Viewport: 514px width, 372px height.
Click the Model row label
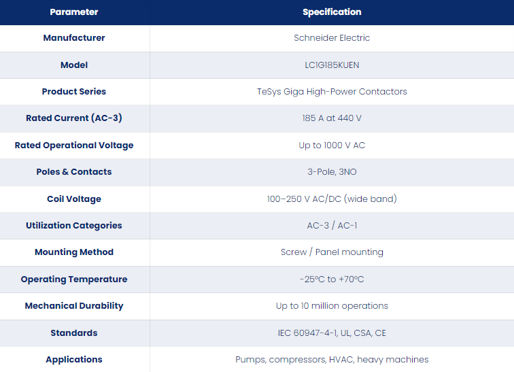pyautogui.click(x=74, y=65)
